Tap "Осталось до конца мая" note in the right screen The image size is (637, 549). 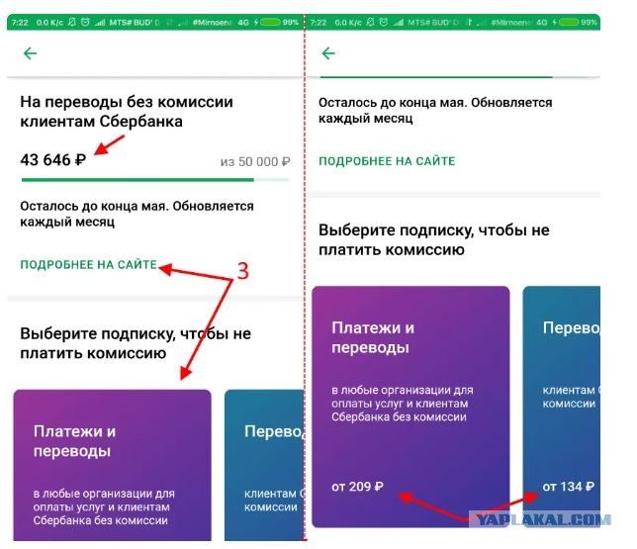pyautogui.click(x=435, y=110)
